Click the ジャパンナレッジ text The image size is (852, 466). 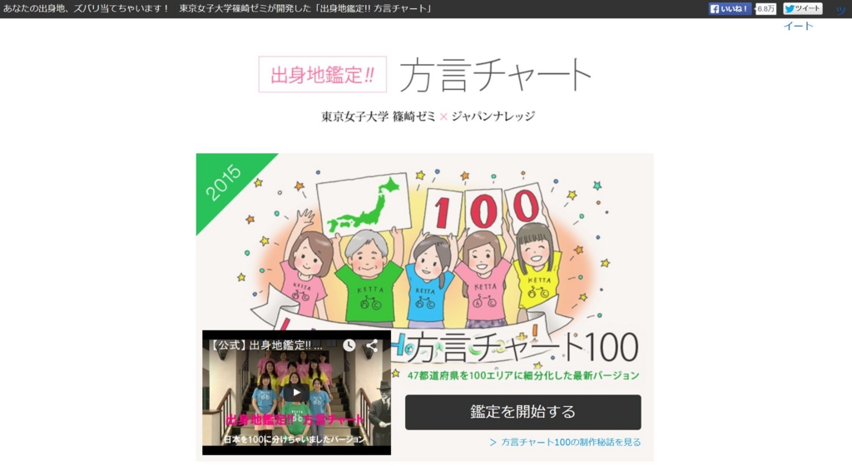coord(493,116)
